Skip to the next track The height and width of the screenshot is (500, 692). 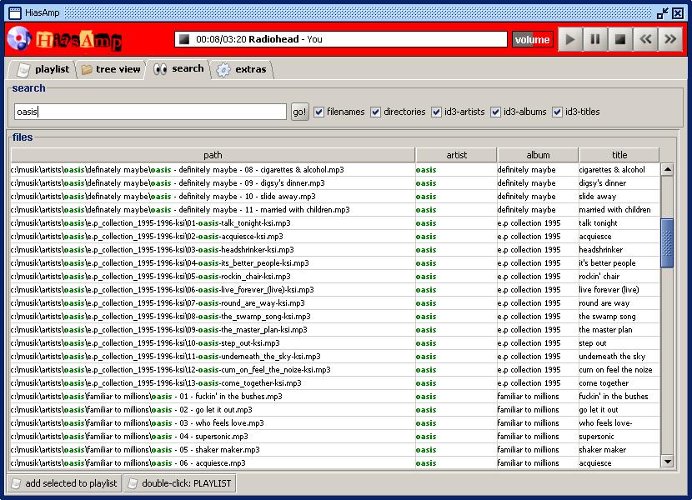pyautogui.click(x=670, y=39)
